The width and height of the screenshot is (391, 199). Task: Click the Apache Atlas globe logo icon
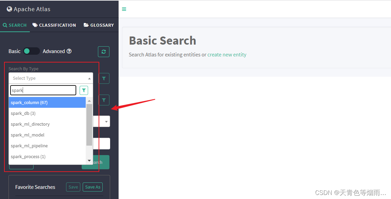[9, 9]
